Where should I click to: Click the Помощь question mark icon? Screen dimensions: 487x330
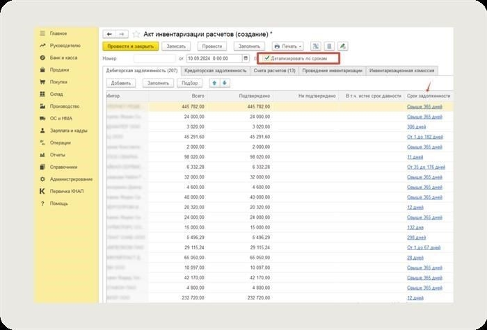point(42,204)
